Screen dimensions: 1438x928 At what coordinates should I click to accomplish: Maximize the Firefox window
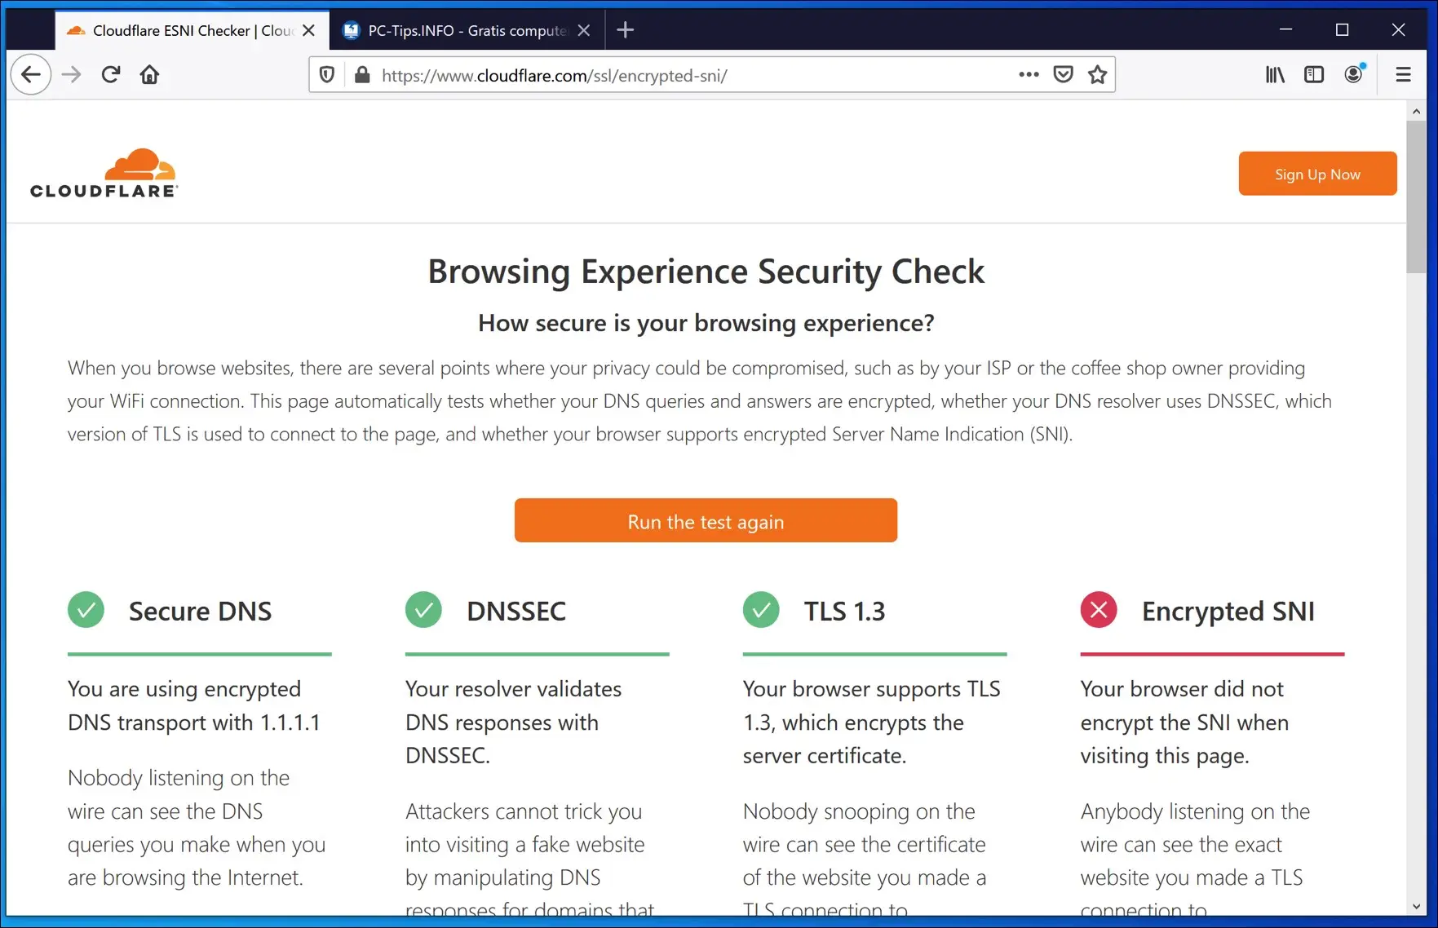(1342, 29)
